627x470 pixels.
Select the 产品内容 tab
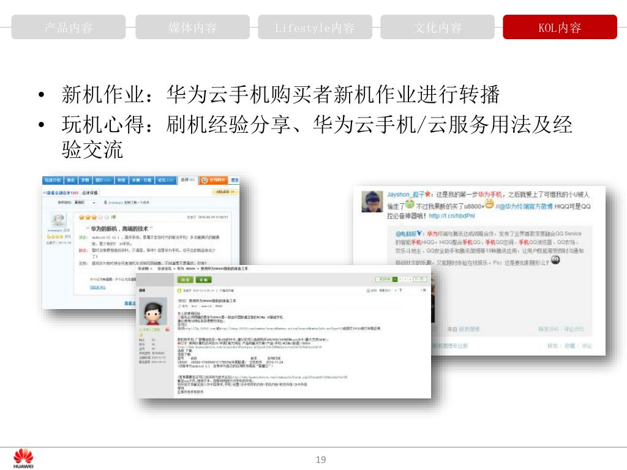(x=69, y=27)
